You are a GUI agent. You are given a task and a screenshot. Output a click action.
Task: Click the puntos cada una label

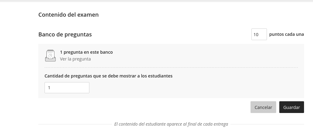click(286, 34)
